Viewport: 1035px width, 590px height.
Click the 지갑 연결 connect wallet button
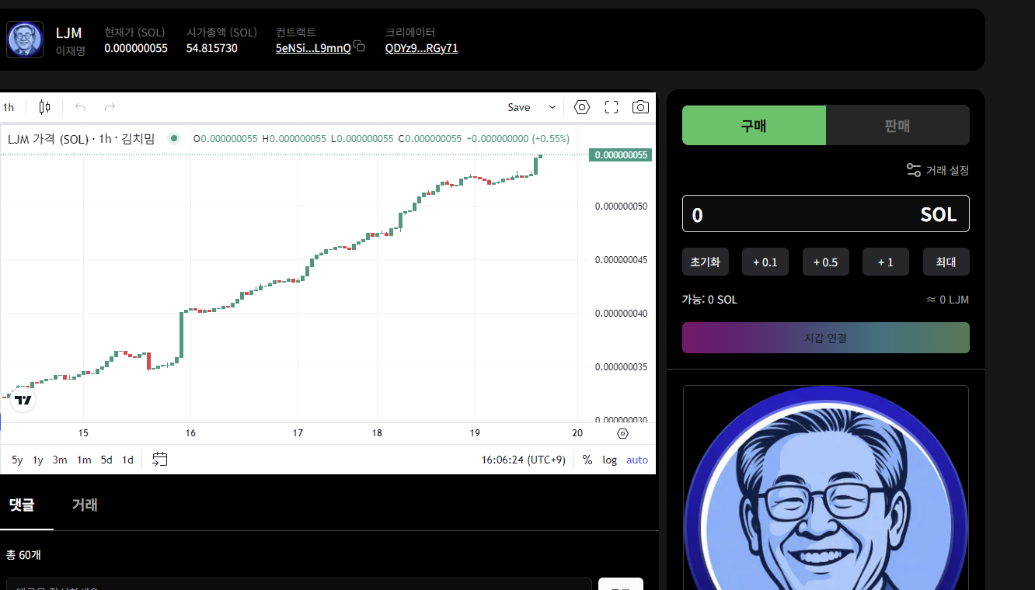coord(826,338)
